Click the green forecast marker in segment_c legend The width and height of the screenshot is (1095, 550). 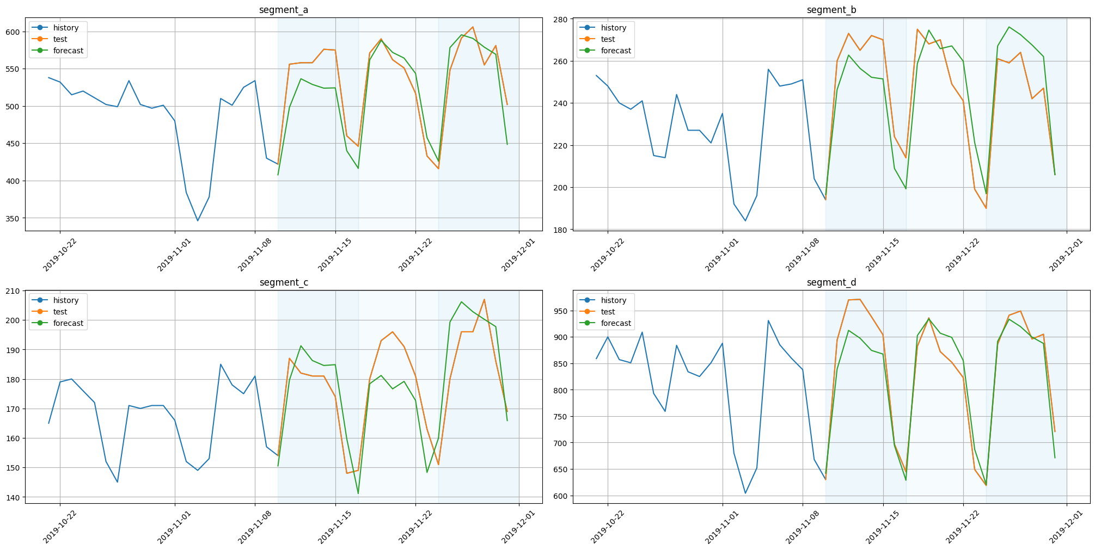40,323
